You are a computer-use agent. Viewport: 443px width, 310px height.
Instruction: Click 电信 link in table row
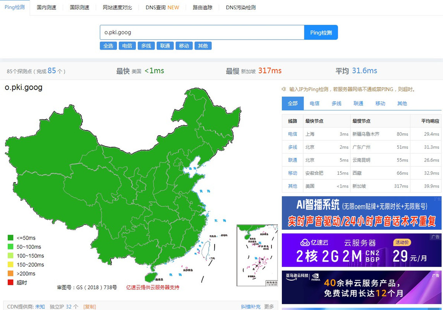click(292, 134)
